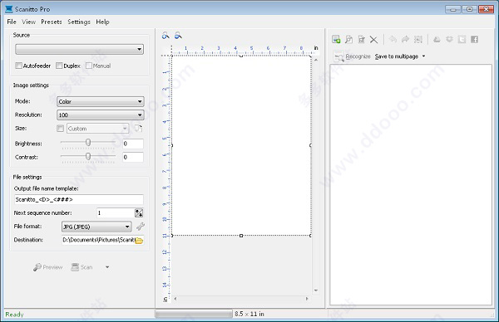Click the preview vertical scrollbar up arrow
Image resolution: width=499 pixels, height=322 pixels.
pyautogui.click(x=316, y=60)
